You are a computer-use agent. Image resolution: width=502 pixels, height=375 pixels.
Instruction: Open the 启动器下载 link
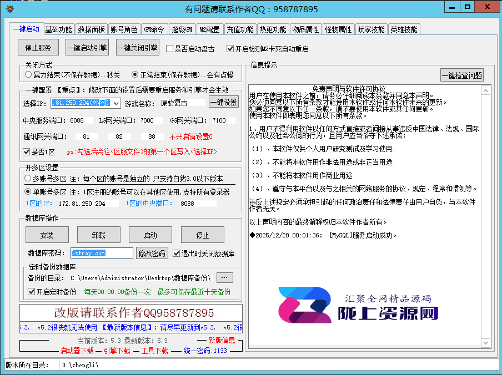(x=77, y=351)
